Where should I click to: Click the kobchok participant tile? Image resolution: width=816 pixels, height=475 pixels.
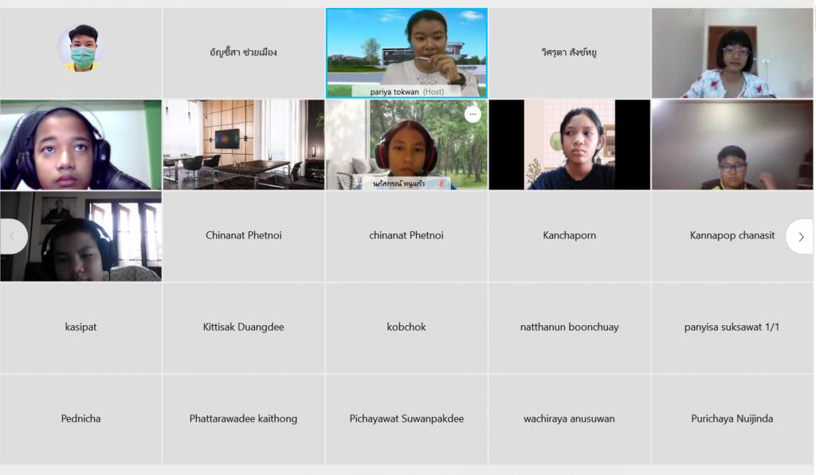click(x=406, y=328)
